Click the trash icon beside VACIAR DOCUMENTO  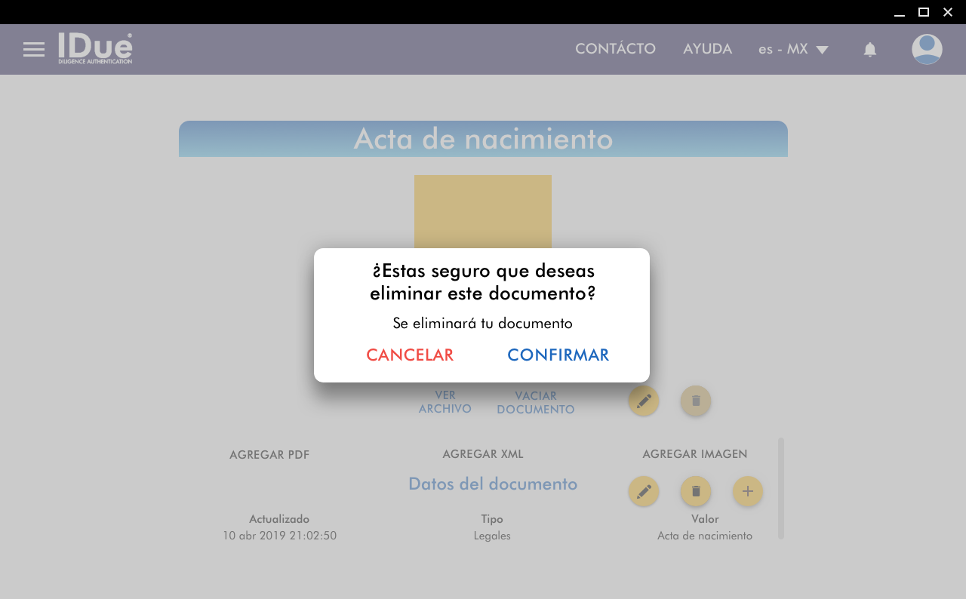tap(695, 401)
